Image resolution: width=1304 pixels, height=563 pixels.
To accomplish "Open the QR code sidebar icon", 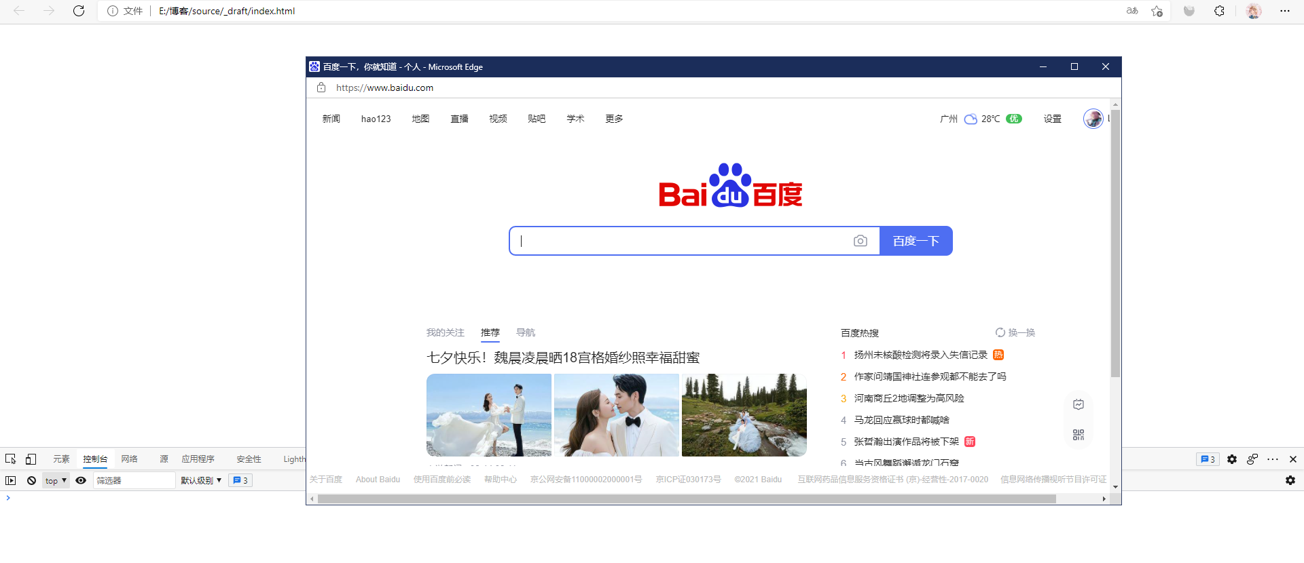I will [1079, 435].
